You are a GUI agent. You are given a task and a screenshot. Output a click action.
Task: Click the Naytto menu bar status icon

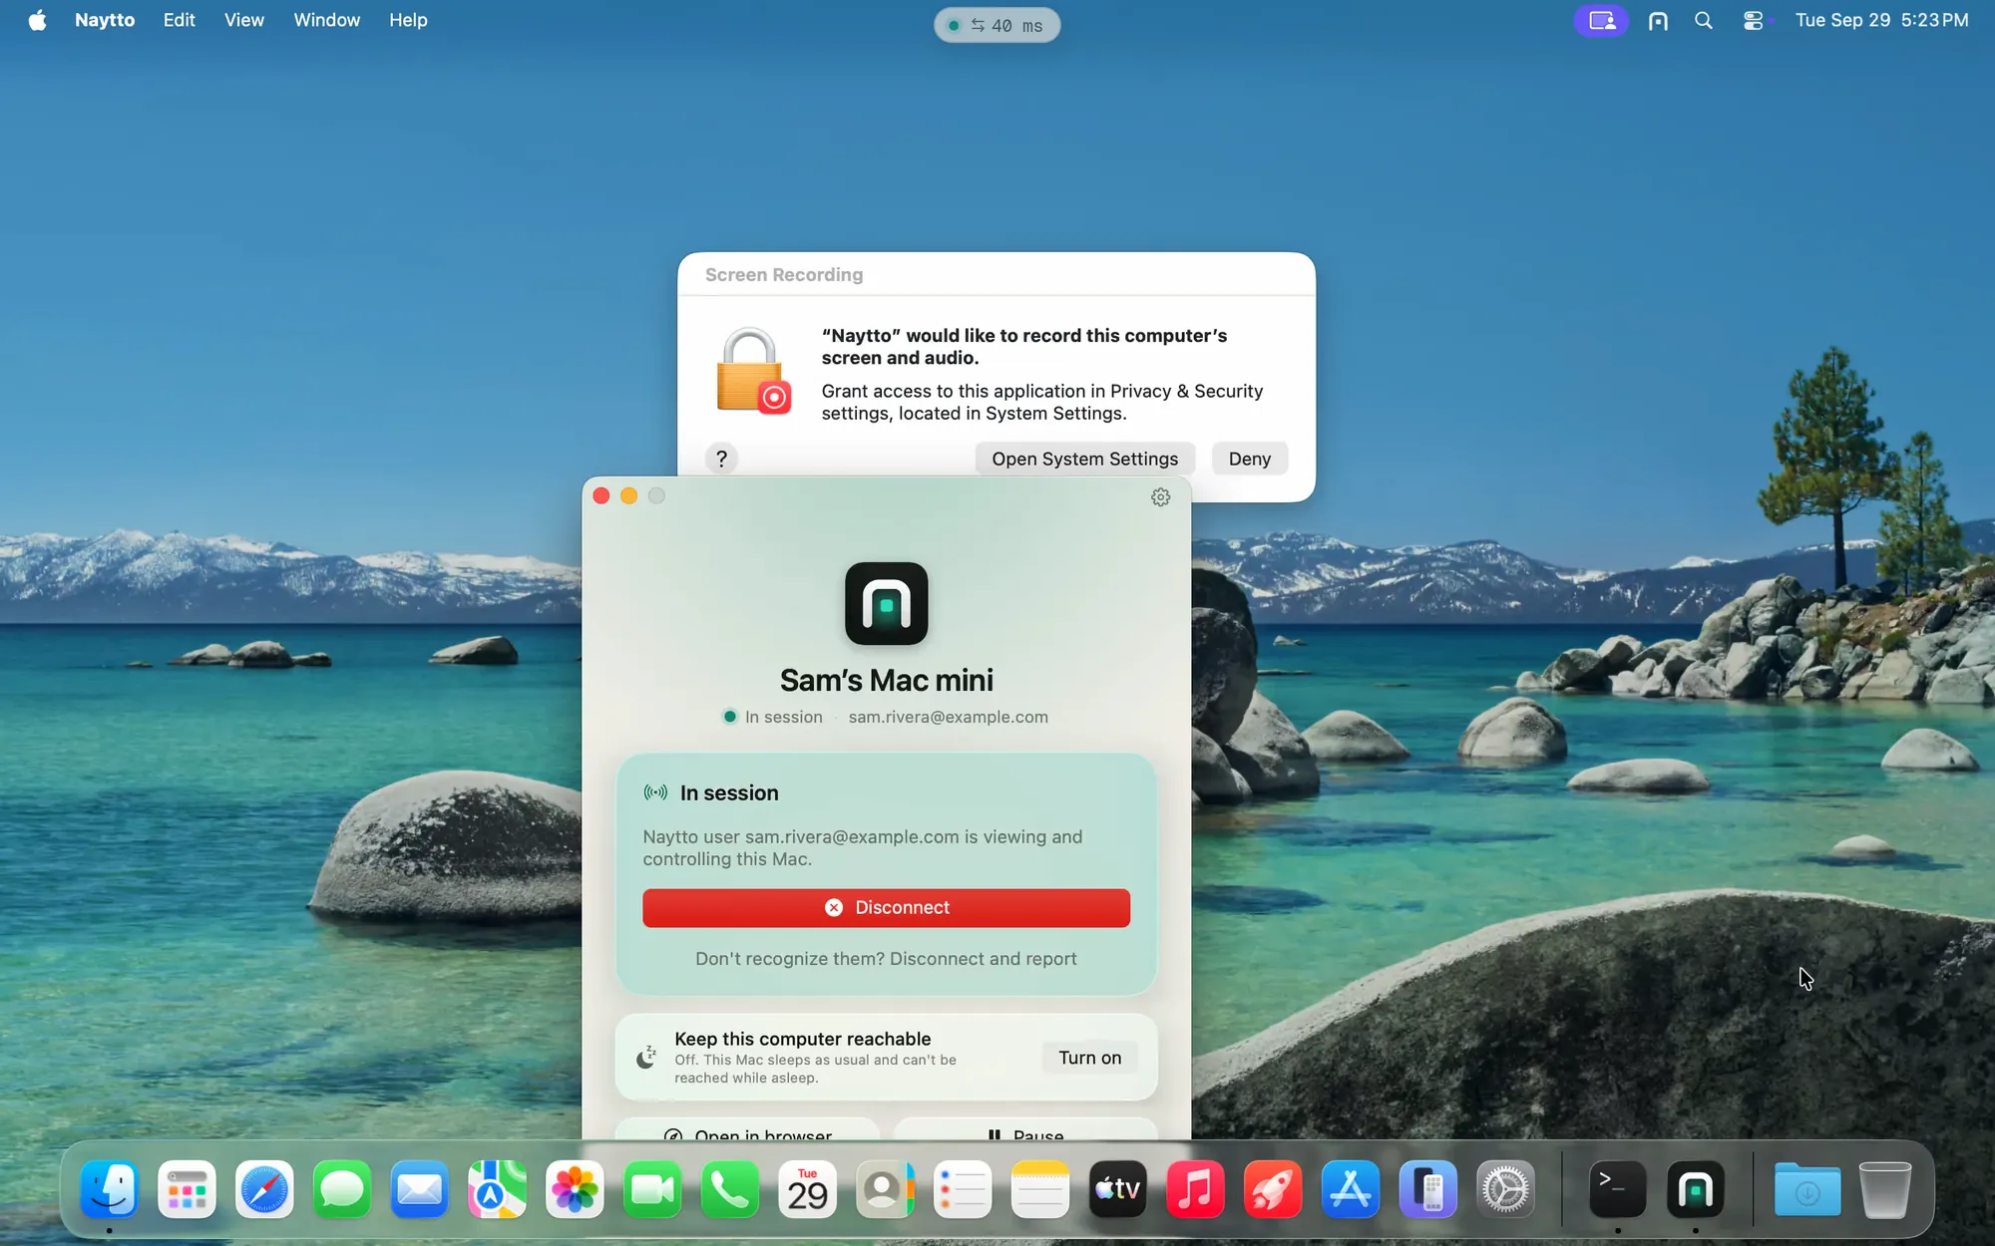[x=1658, y=20]
